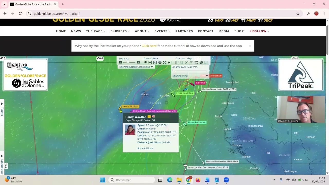Zoom out with the minus button
Image resolution: width=329 pixels, height=185 pixels.
tap(121, 62)
